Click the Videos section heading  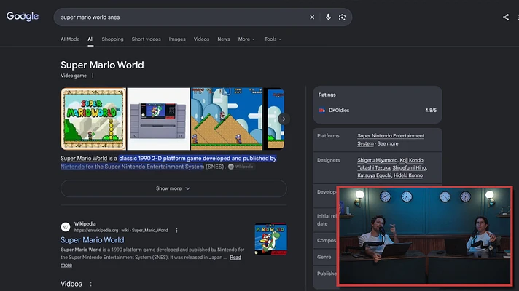(71, 284)
